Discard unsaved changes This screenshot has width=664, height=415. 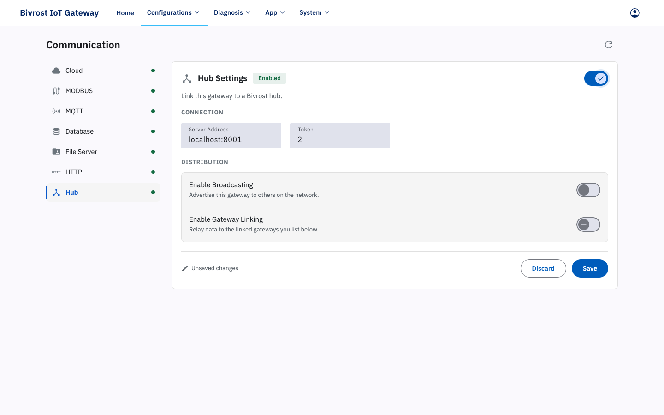click(x=543, y=268)
